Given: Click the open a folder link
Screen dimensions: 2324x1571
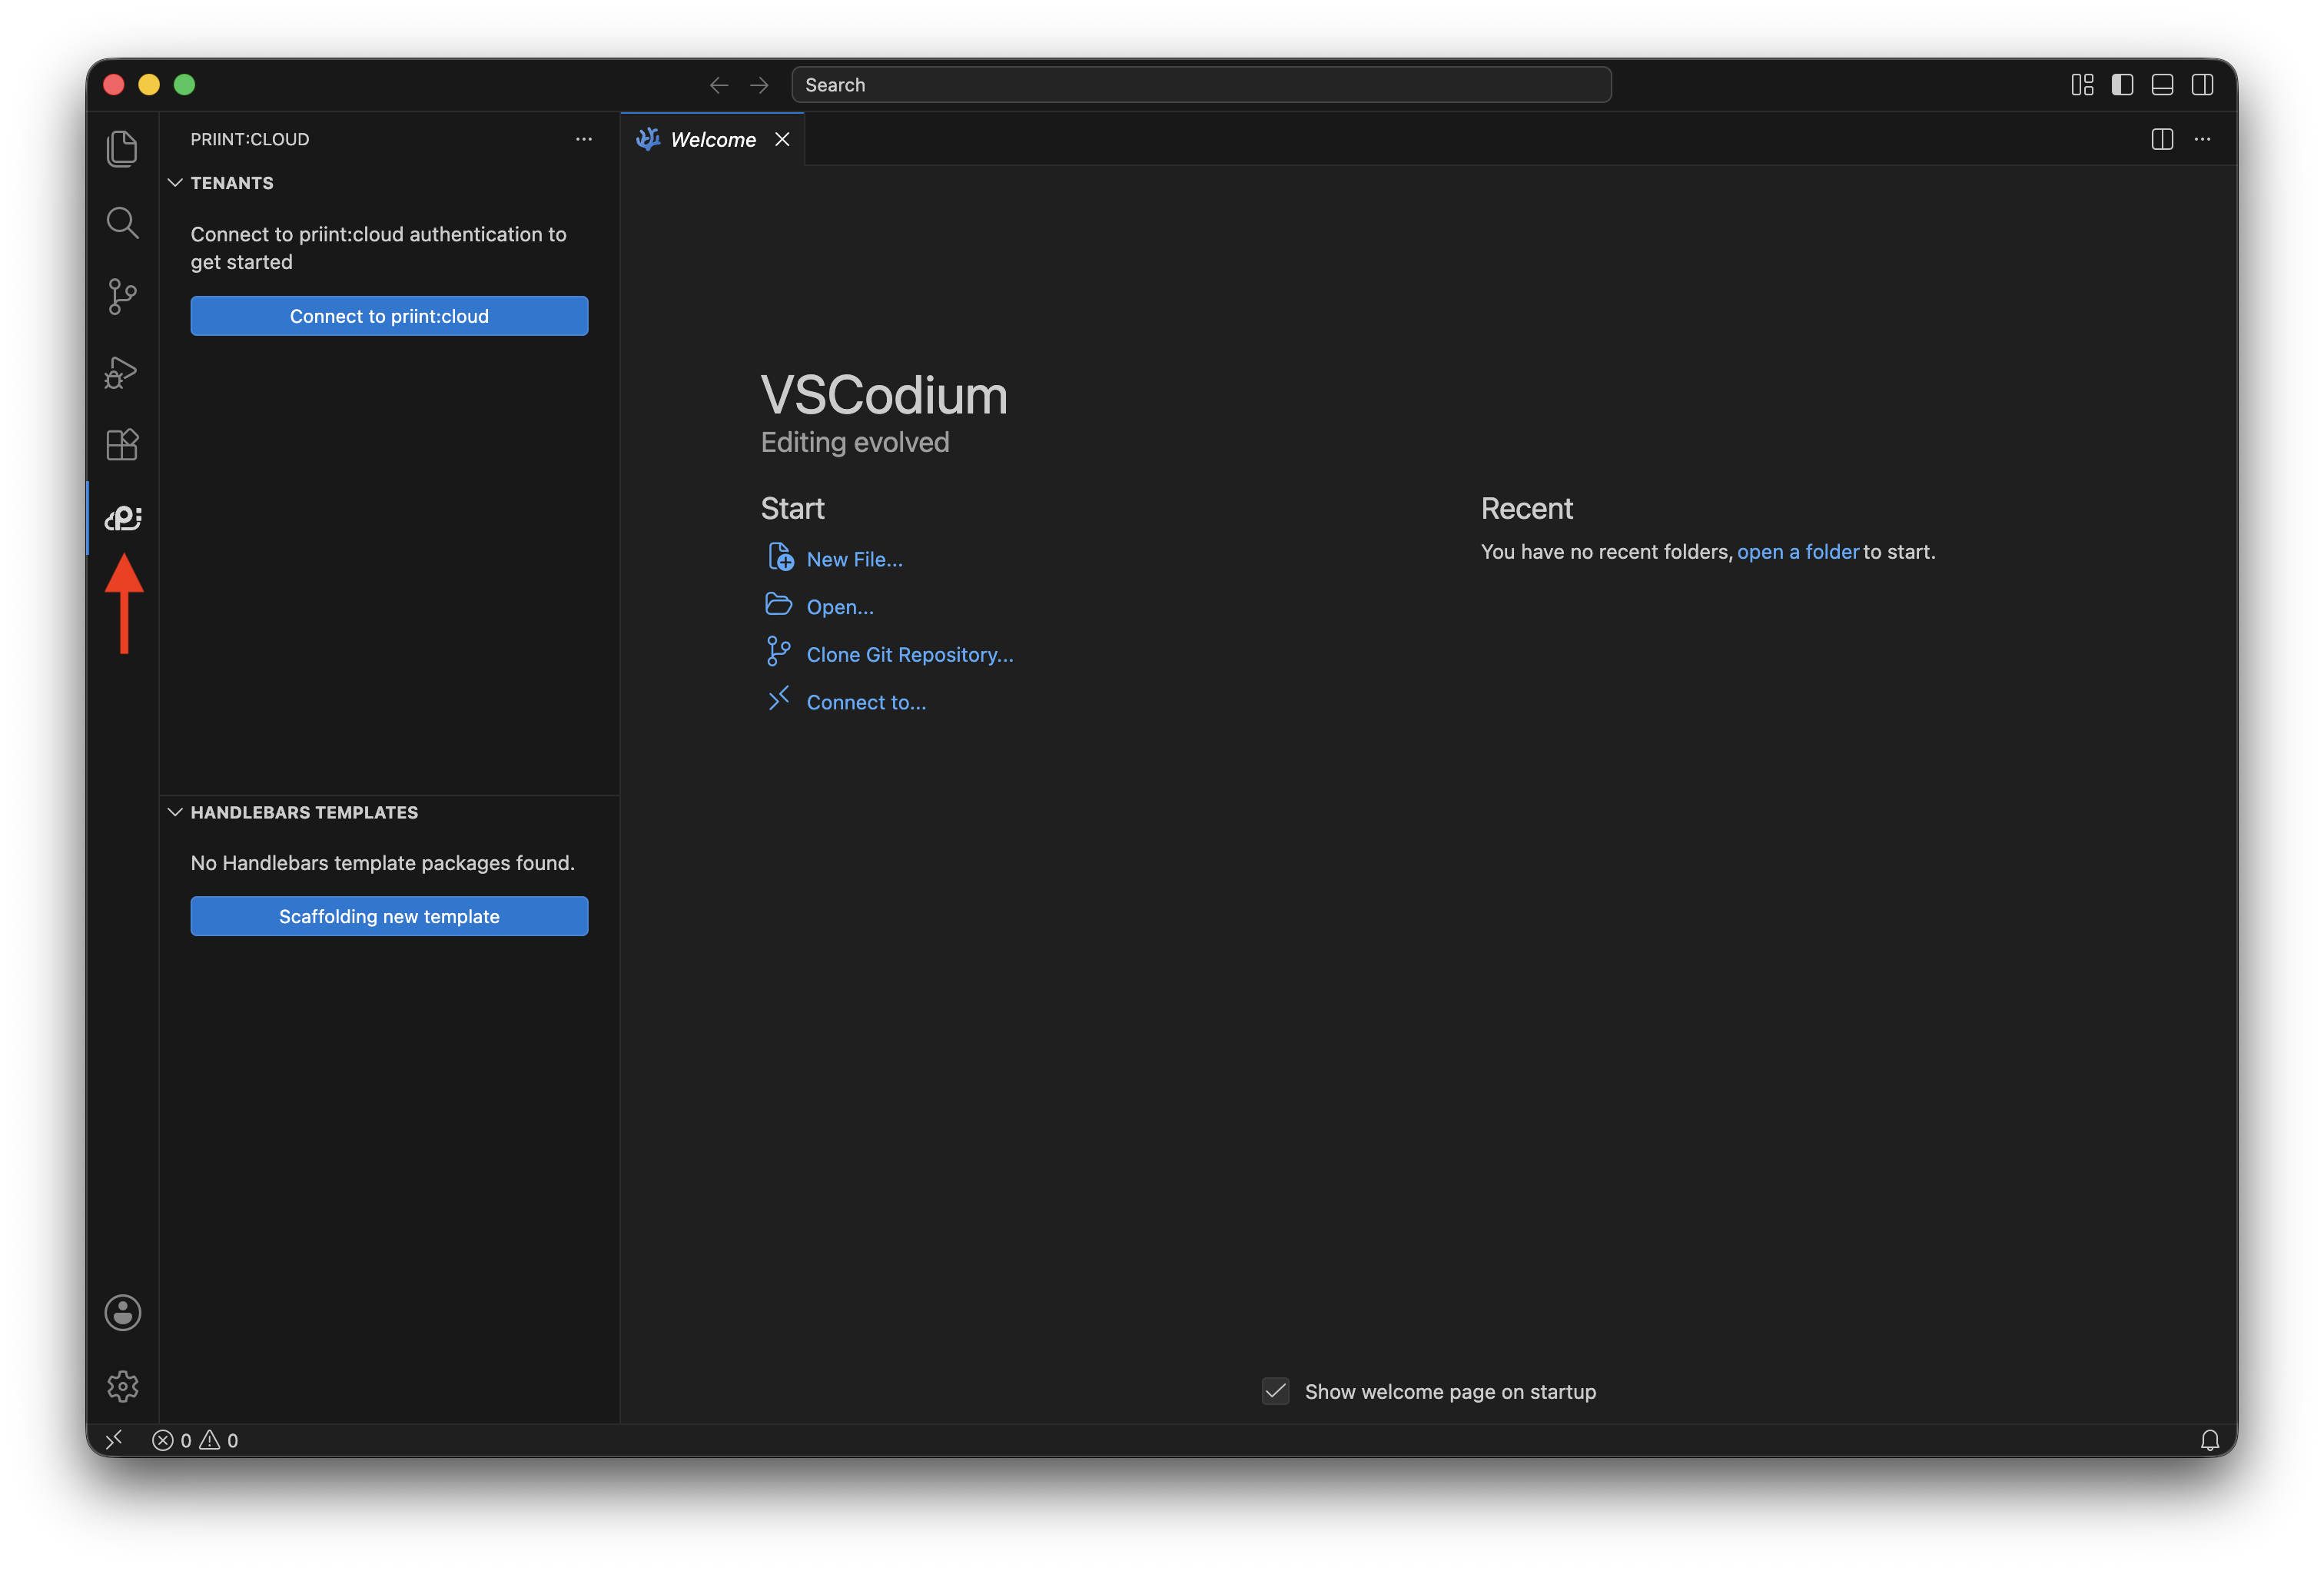Looking at the screenshot, I should pos(1797,551).
